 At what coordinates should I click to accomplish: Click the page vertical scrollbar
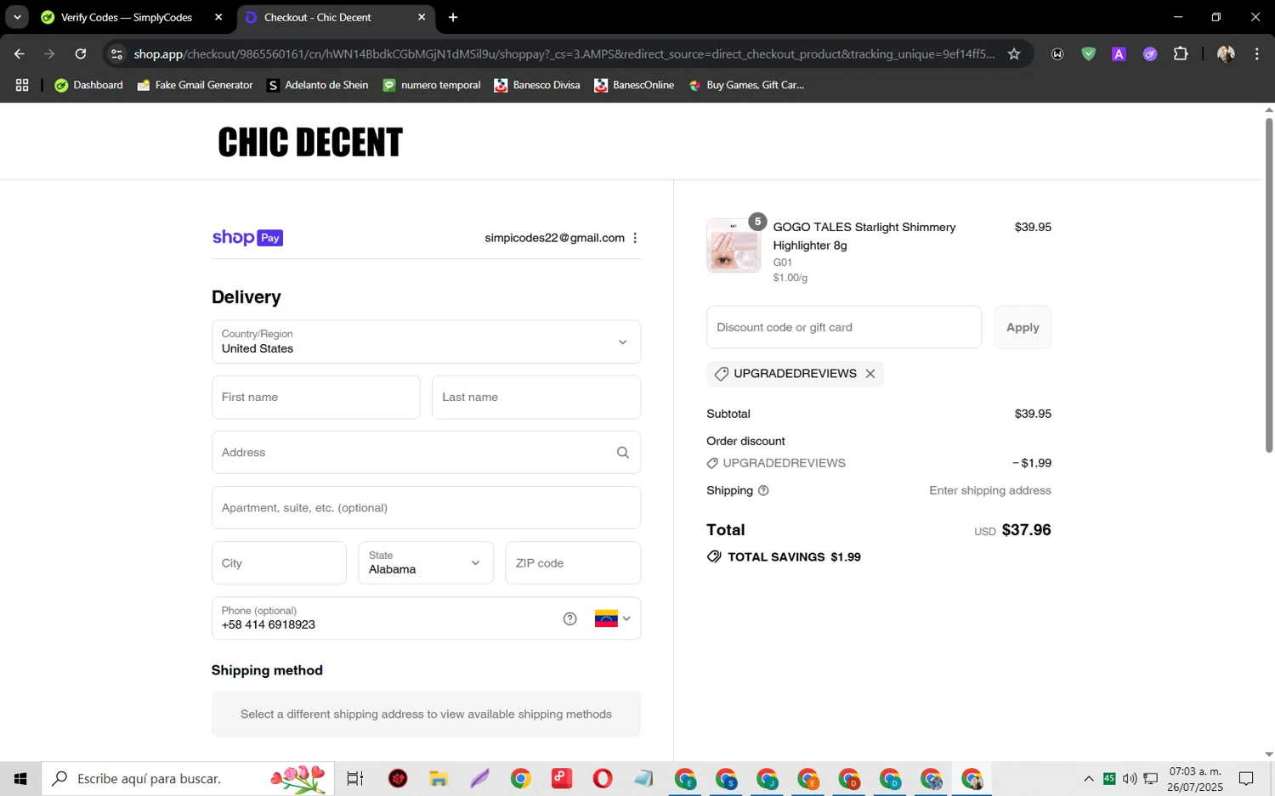pos(1268,285)
